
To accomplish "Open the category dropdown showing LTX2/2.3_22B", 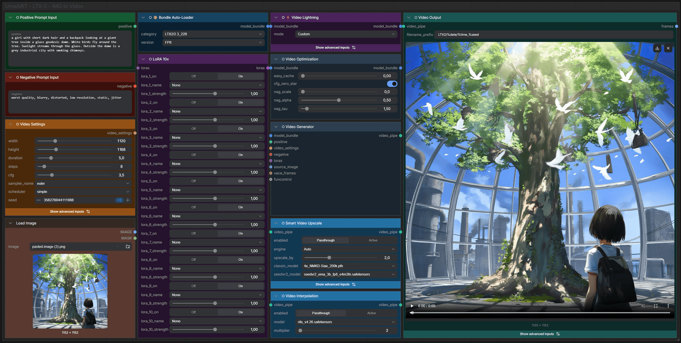I will coord(213,34).
